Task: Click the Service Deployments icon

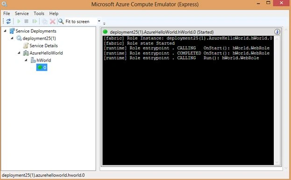Action: (12, 31)
